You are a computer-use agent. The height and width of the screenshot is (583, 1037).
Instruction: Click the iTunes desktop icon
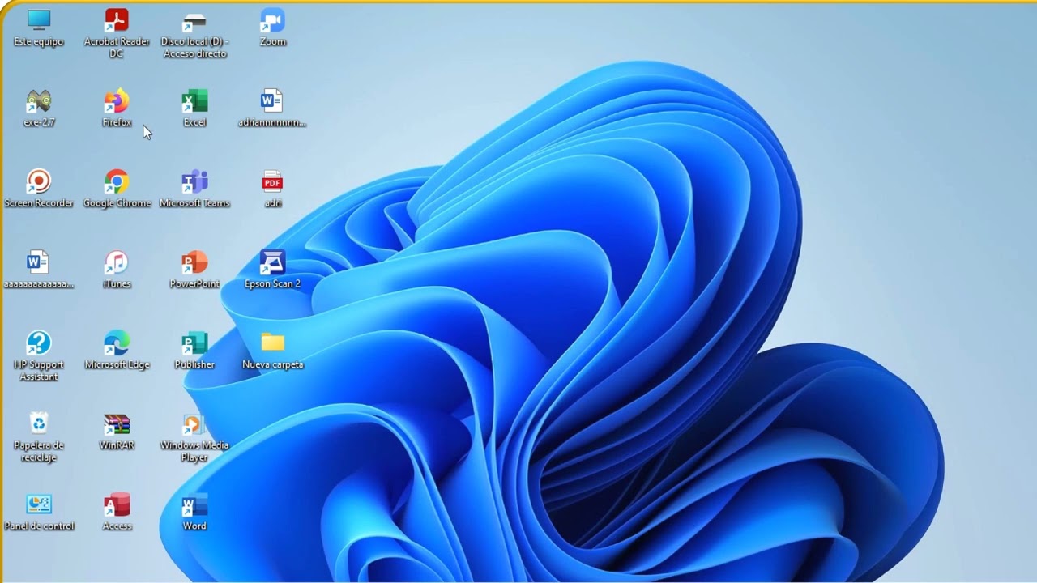tap(117, 270)
